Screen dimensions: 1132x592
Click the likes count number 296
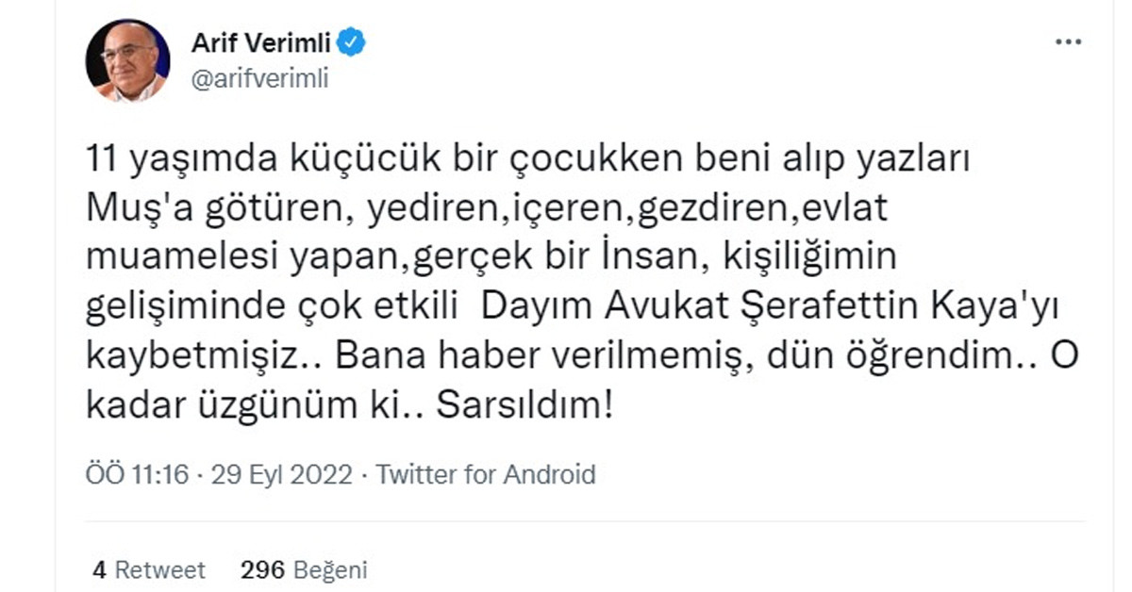[263, 569]
